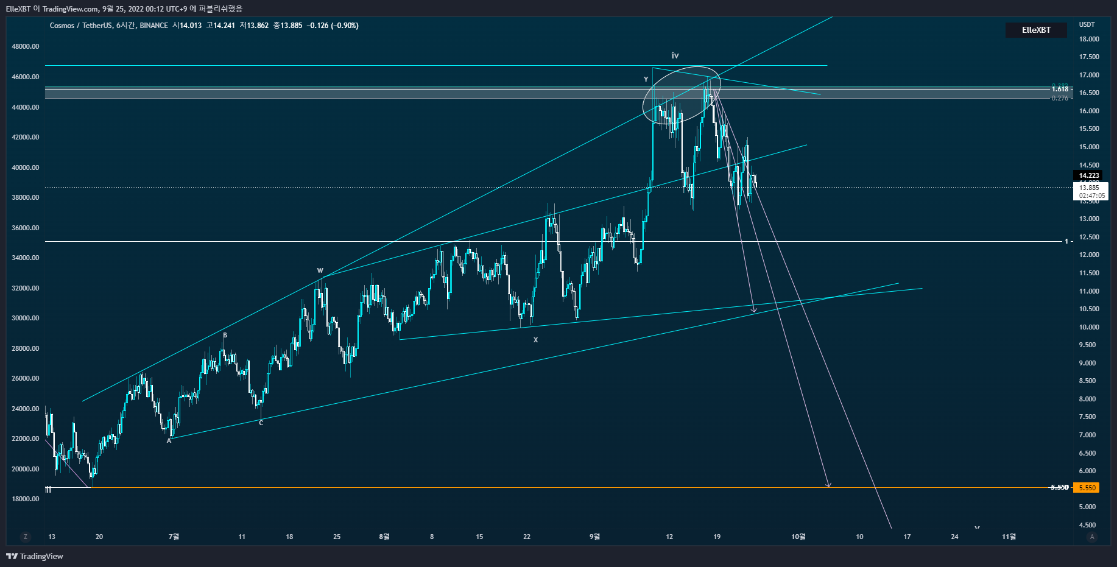
Task: Click the 20000.00 left axis value
Action: pyautogui.click(x=26, y=469)
